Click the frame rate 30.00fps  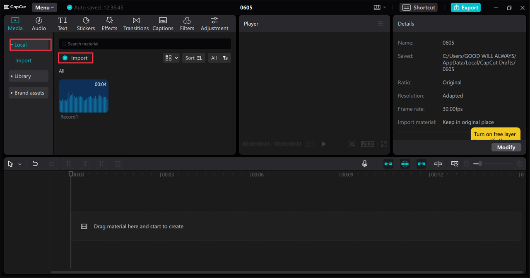click(453, 109)
